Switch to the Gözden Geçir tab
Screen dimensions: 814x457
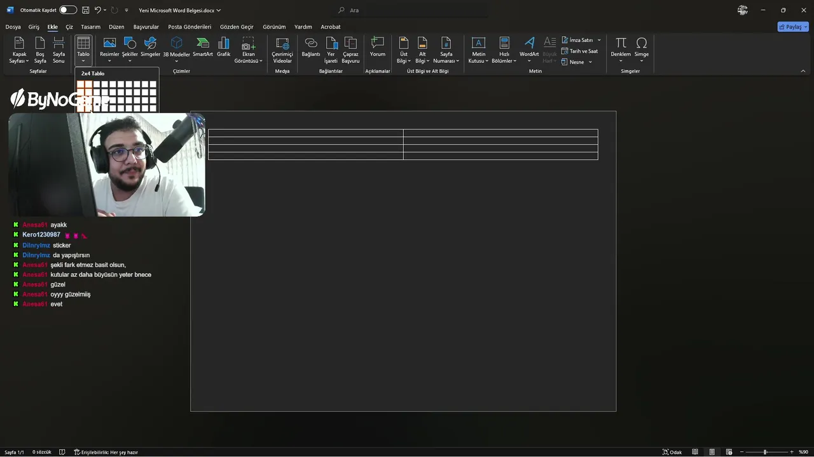[237, 27]
